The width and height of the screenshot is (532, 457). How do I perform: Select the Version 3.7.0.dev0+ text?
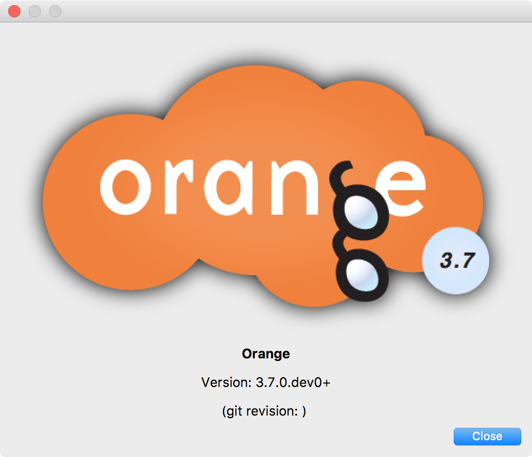point(265,382)
